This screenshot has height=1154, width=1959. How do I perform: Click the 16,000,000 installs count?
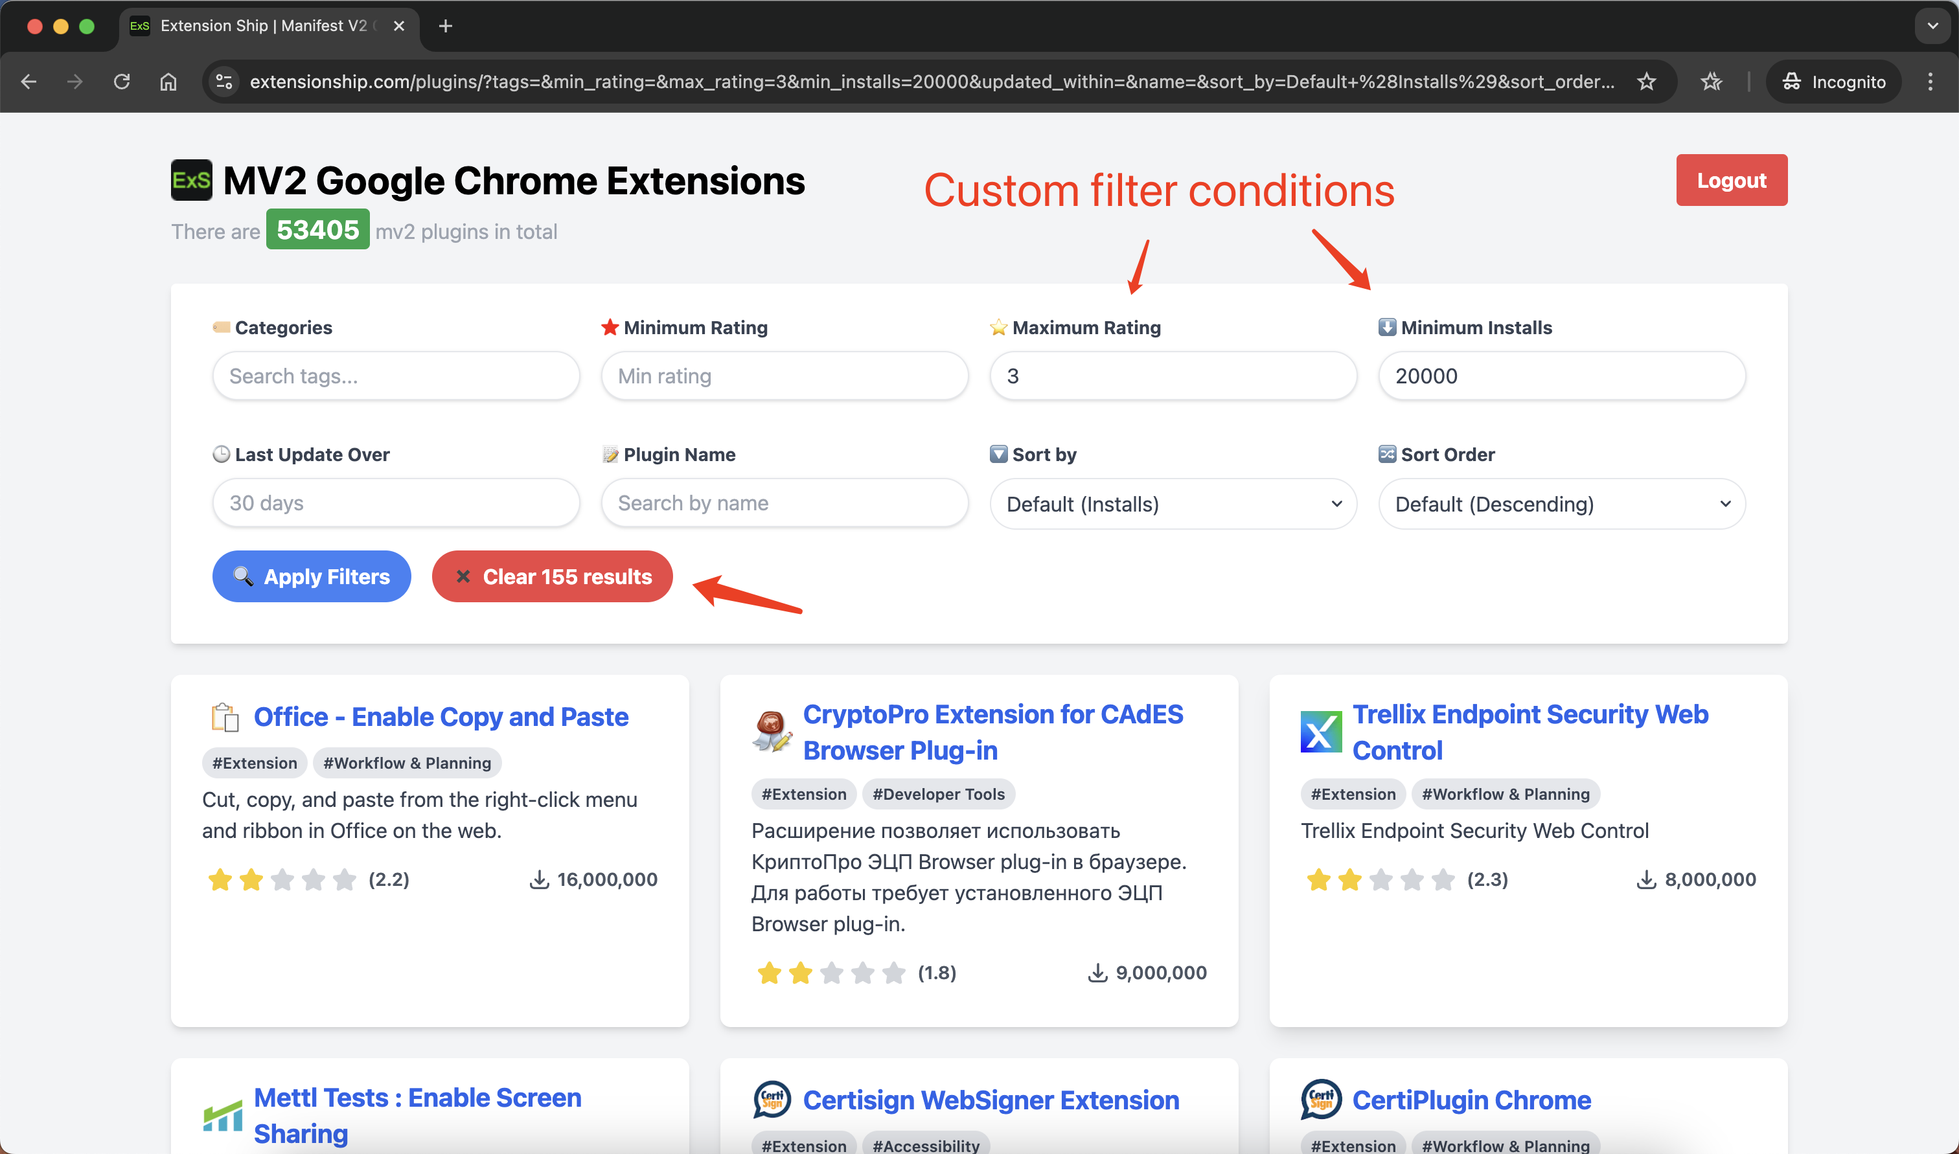pos(606,879)
